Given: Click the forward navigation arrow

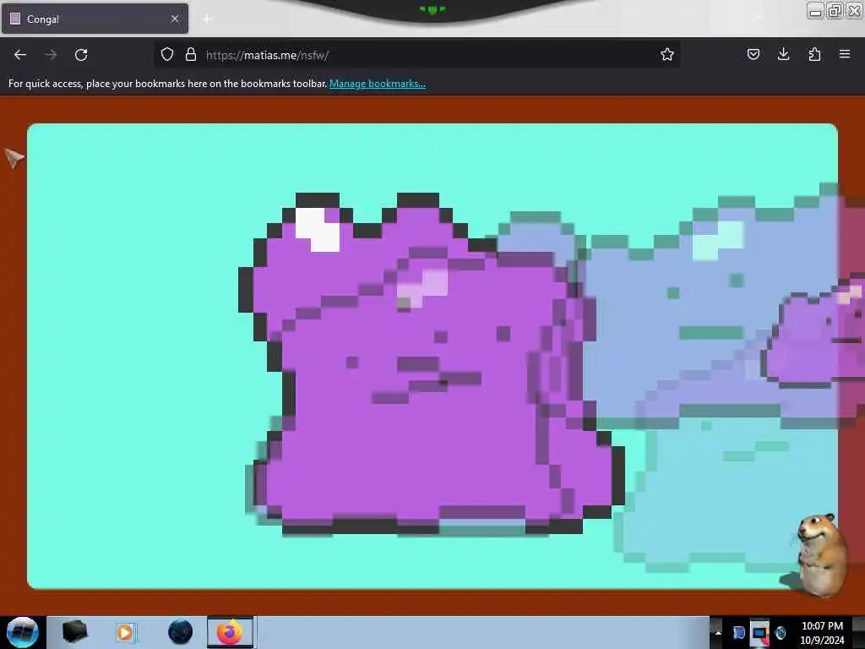Looking at the screenshot, I should click(x=51, y=55).
